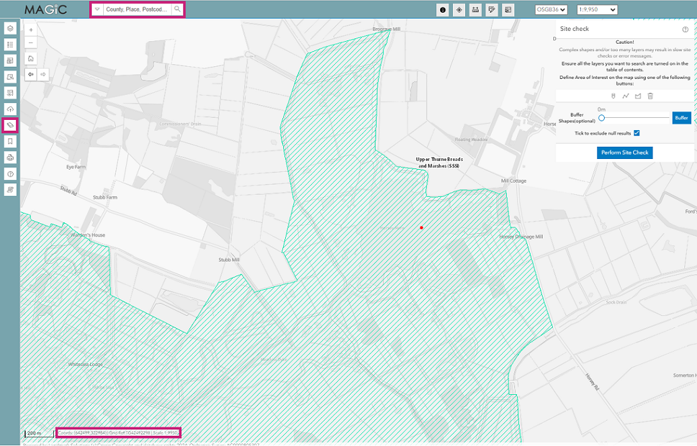Click the Floating Meadow map label

pos(471,139)
